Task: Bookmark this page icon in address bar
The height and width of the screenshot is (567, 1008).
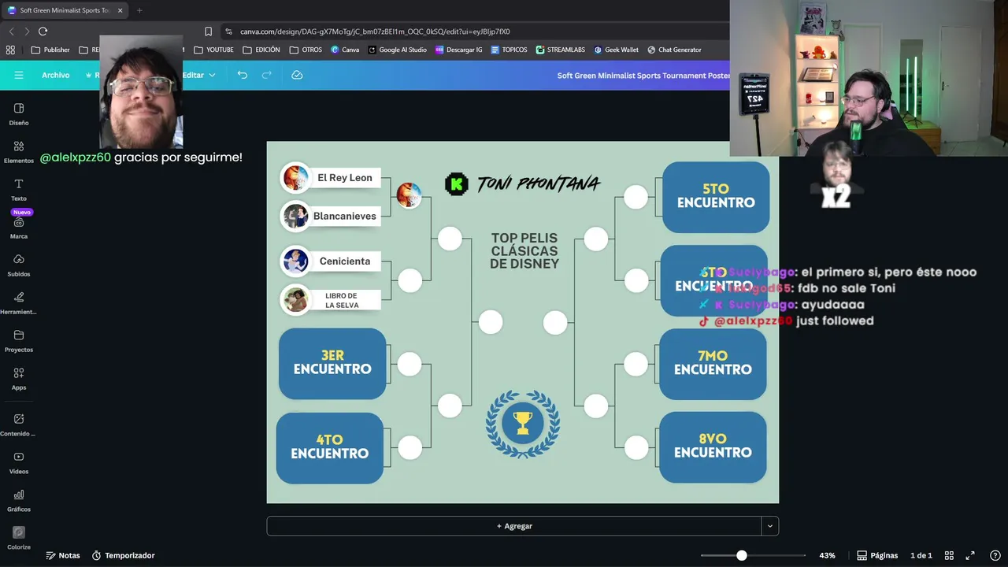Action: click(208, 31)
